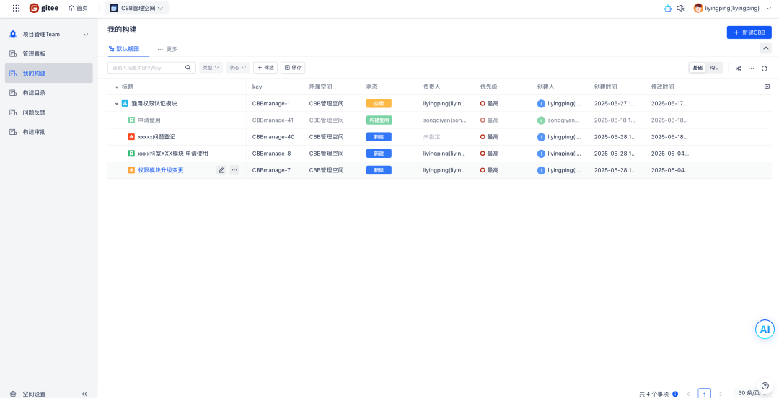Click the robot assistant icon in header
The width and height of the screenshot is (779, 398).
click(x=667, y=8)
